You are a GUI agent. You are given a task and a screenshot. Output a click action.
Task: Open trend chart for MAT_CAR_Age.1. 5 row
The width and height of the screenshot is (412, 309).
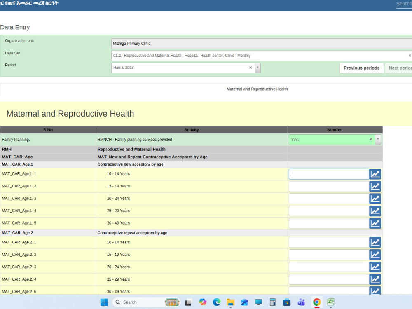(375, 223)
